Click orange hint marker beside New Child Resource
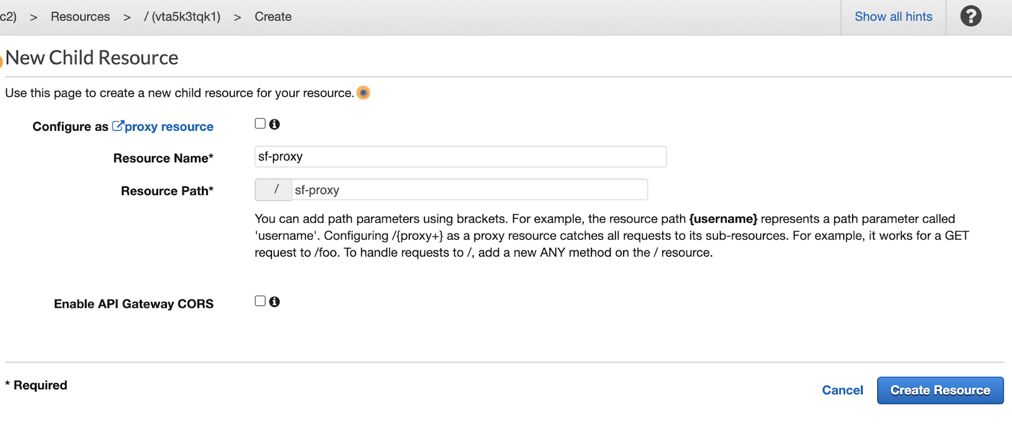 [x=1, y=61]
